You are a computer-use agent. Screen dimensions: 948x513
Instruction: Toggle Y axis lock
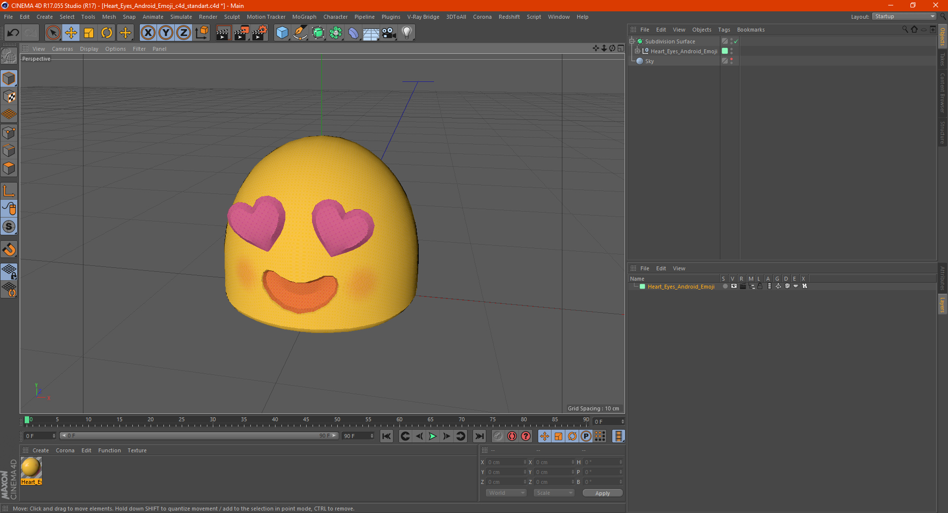pos(166,33)
